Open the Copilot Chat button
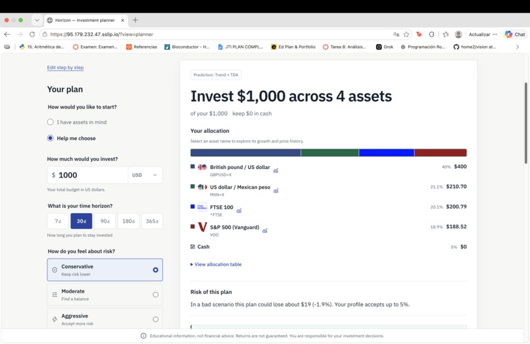The image size is (530, 344). [515, 34]
